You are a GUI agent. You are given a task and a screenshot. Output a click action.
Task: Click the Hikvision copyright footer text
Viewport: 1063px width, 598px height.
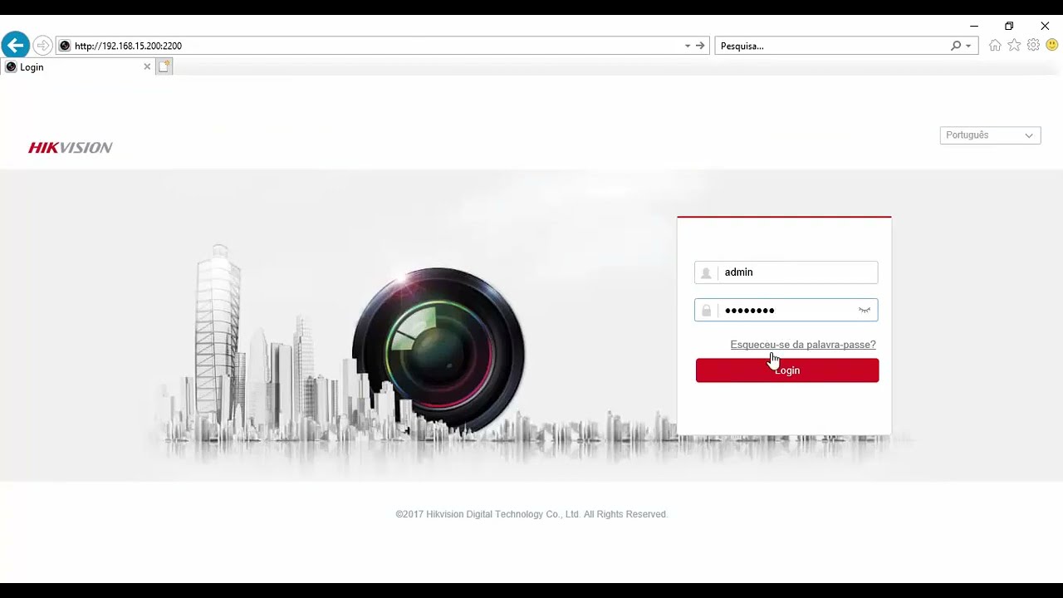click(531, 514)
